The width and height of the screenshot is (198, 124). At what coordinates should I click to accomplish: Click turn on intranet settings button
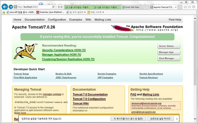(x=160, y=119)
